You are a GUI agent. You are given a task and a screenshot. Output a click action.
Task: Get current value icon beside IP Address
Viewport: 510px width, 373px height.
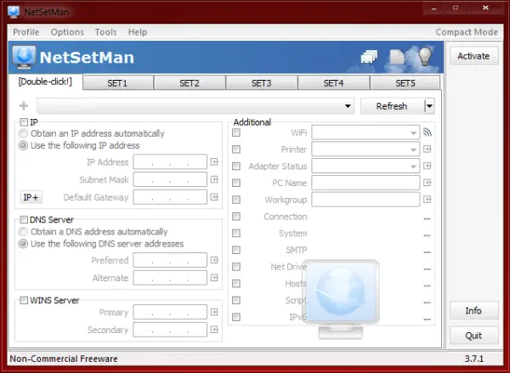coord(214,162)
